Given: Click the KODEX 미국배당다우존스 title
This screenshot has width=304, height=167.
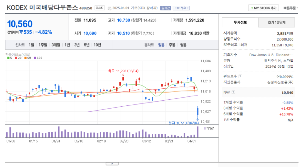Looking at the screenshot, I should pyautogui.click(x=42, y=8).
